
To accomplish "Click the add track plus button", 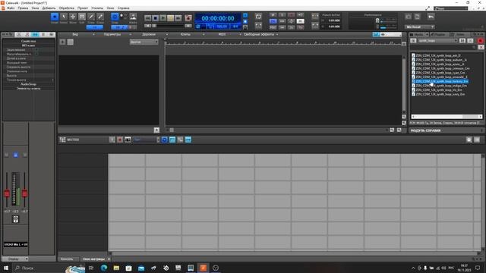I will coord(62,42).
